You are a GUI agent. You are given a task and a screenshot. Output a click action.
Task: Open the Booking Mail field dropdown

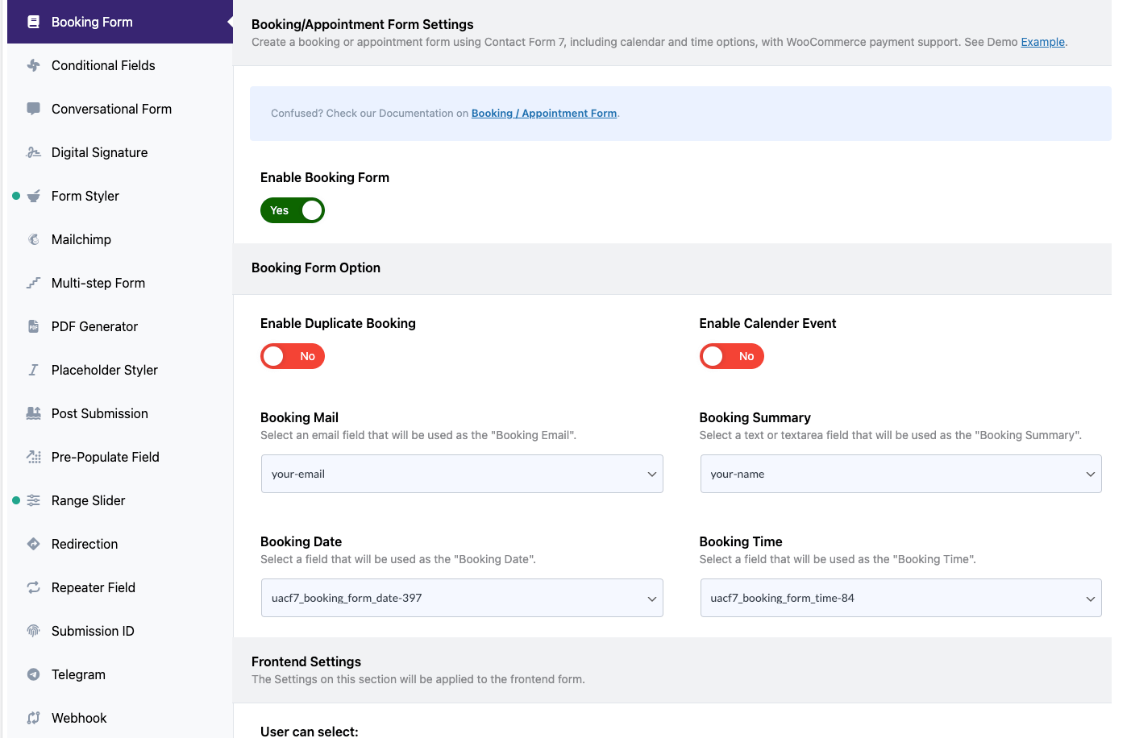(x=462, y=474)
